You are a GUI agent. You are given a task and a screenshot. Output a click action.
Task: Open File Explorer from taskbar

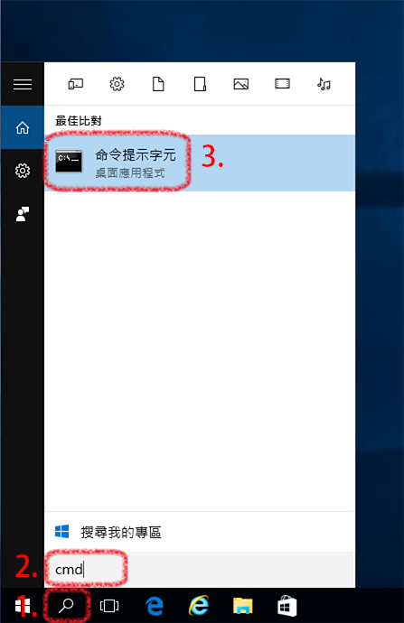click(242, 606)
